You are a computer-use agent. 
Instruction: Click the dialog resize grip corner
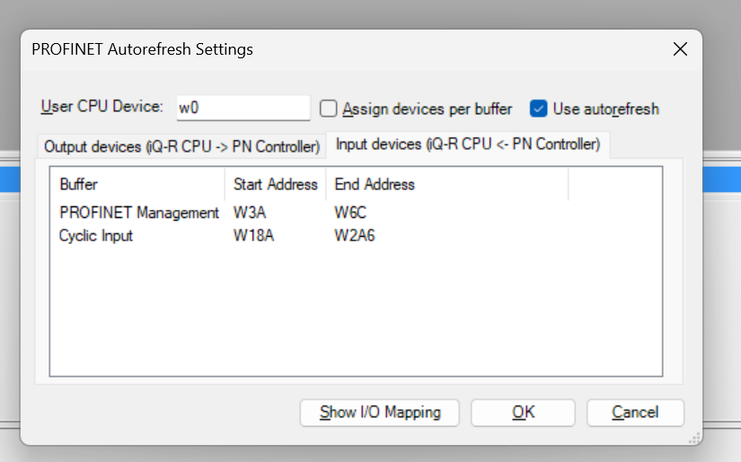coord(694,439)
